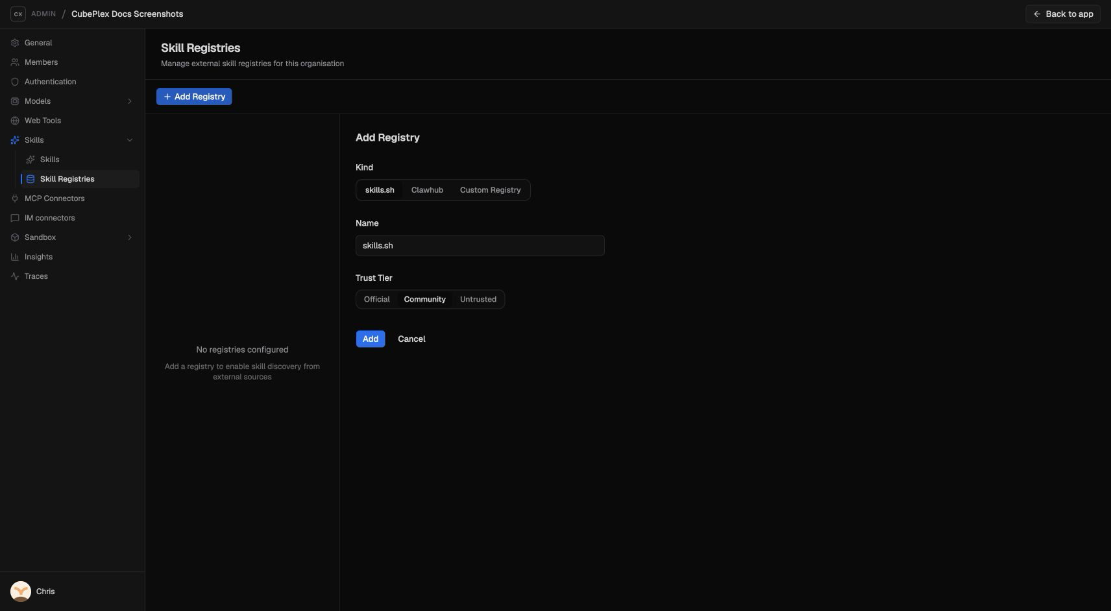This screenshot has width=1111, height=611.
Task: Click the Sandbox sidebar label
Action: [x=40, y=237]
